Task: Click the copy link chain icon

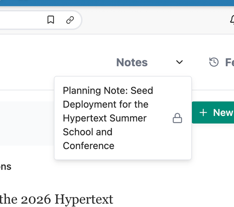Action: [x=70, y=20]
